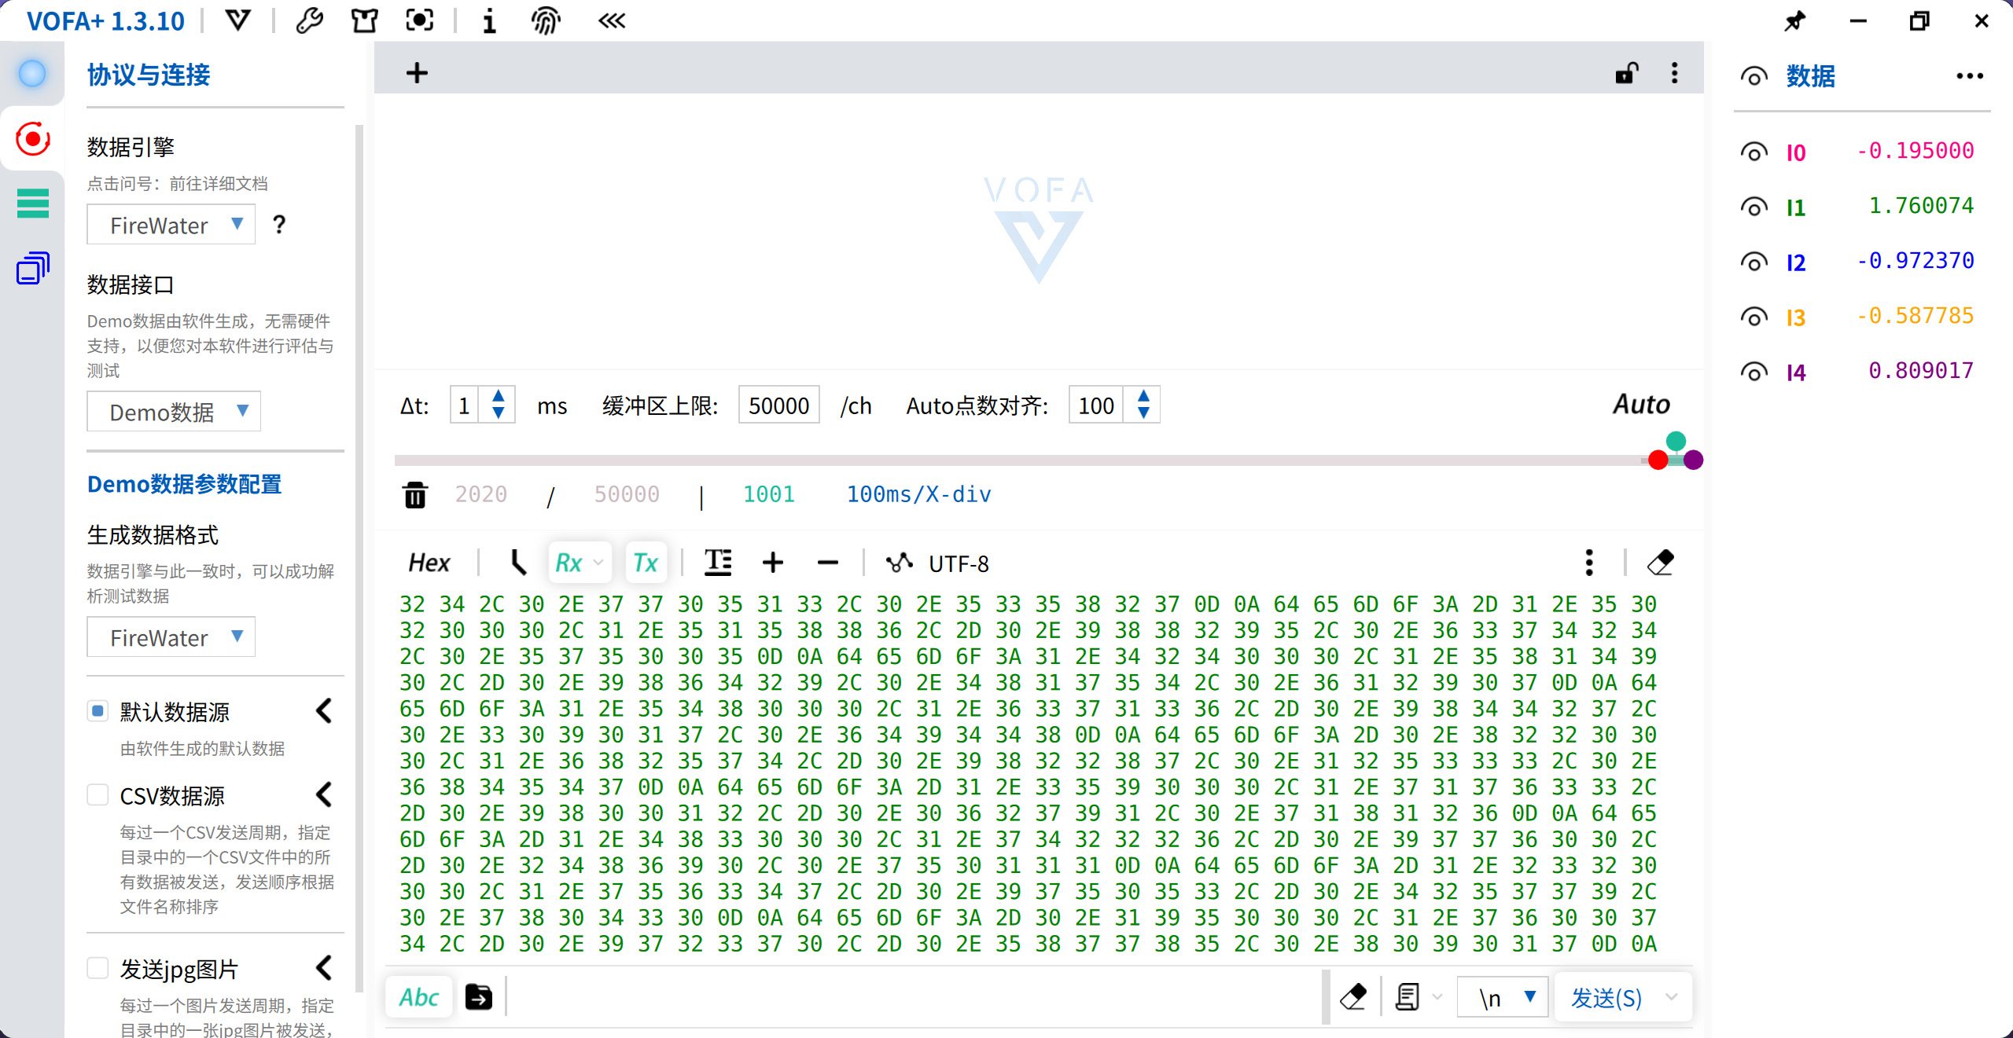Click the wrench settings icon in title bar
The height and width of the screenshot is (1038, 2013).
point(309,20)
